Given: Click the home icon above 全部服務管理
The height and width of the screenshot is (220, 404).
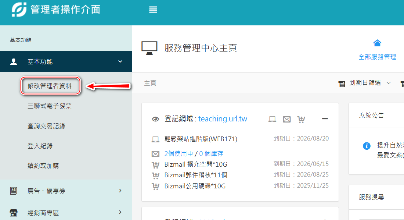Looking at the screenshot, I should click(x=377, y=43).
